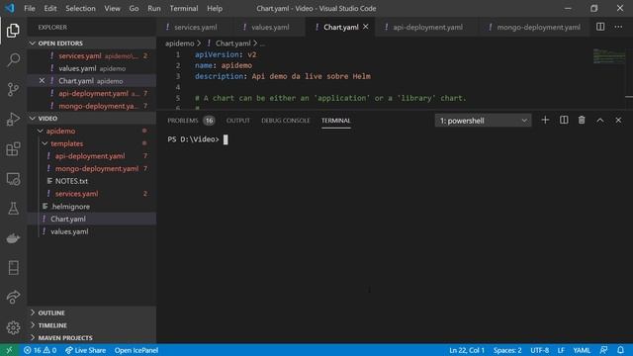Split the editor right
633x356 pixels.
600,27
